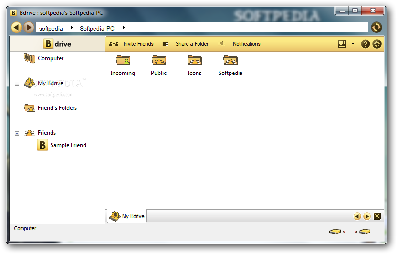
Task: Click the Invite Friends label
Action: [138, 44]
